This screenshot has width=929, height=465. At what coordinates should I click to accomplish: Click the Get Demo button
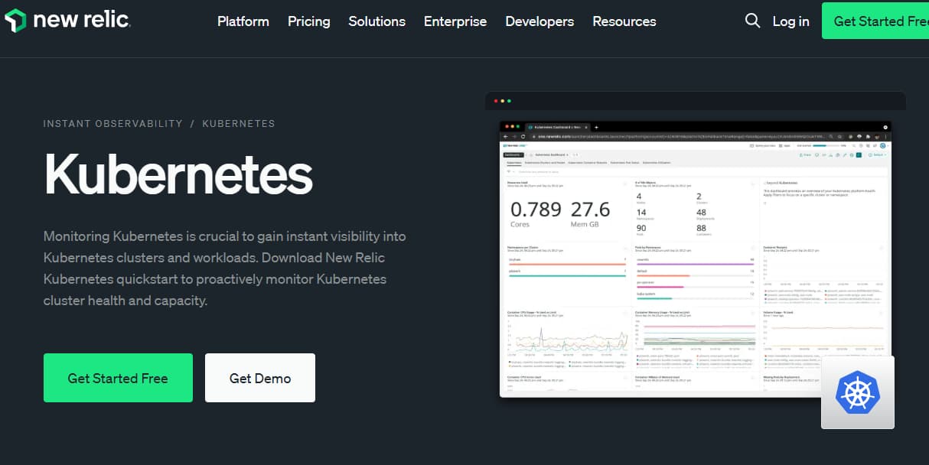tap(259, 377)
